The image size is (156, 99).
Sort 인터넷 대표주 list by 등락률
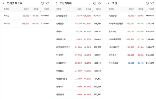[36, 9]
